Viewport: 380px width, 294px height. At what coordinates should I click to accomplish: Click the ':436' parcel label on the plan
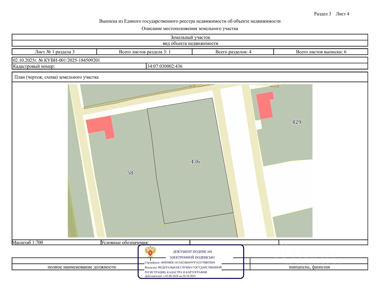195,162
